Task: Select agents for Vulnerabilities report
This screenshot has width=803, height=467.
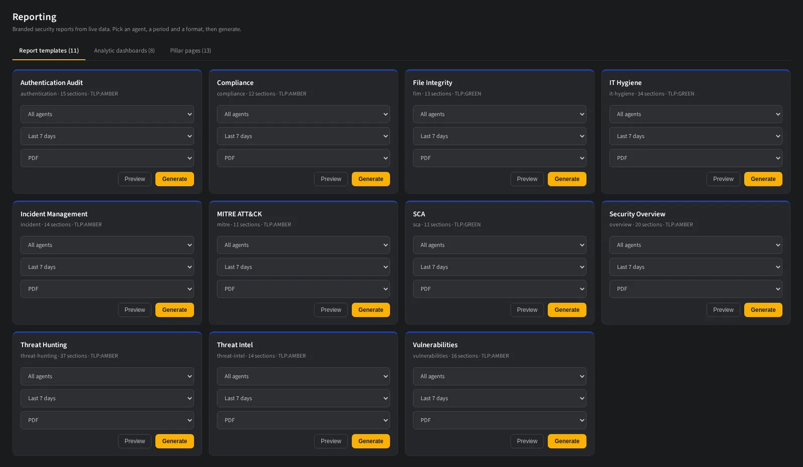Action: tap(500, 377)
